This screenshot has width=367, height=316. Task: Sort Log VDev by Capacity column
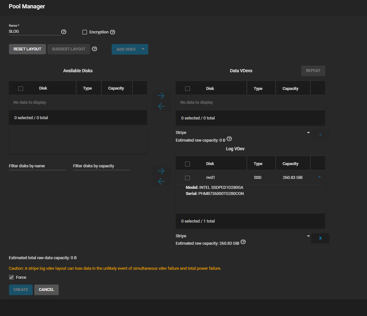coord(290,164)
